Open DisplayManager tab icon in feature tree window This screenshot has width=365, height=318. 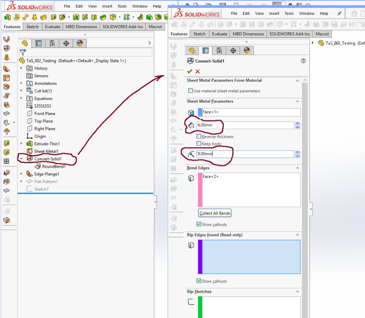pyautogui.click(x=80, y=43)
